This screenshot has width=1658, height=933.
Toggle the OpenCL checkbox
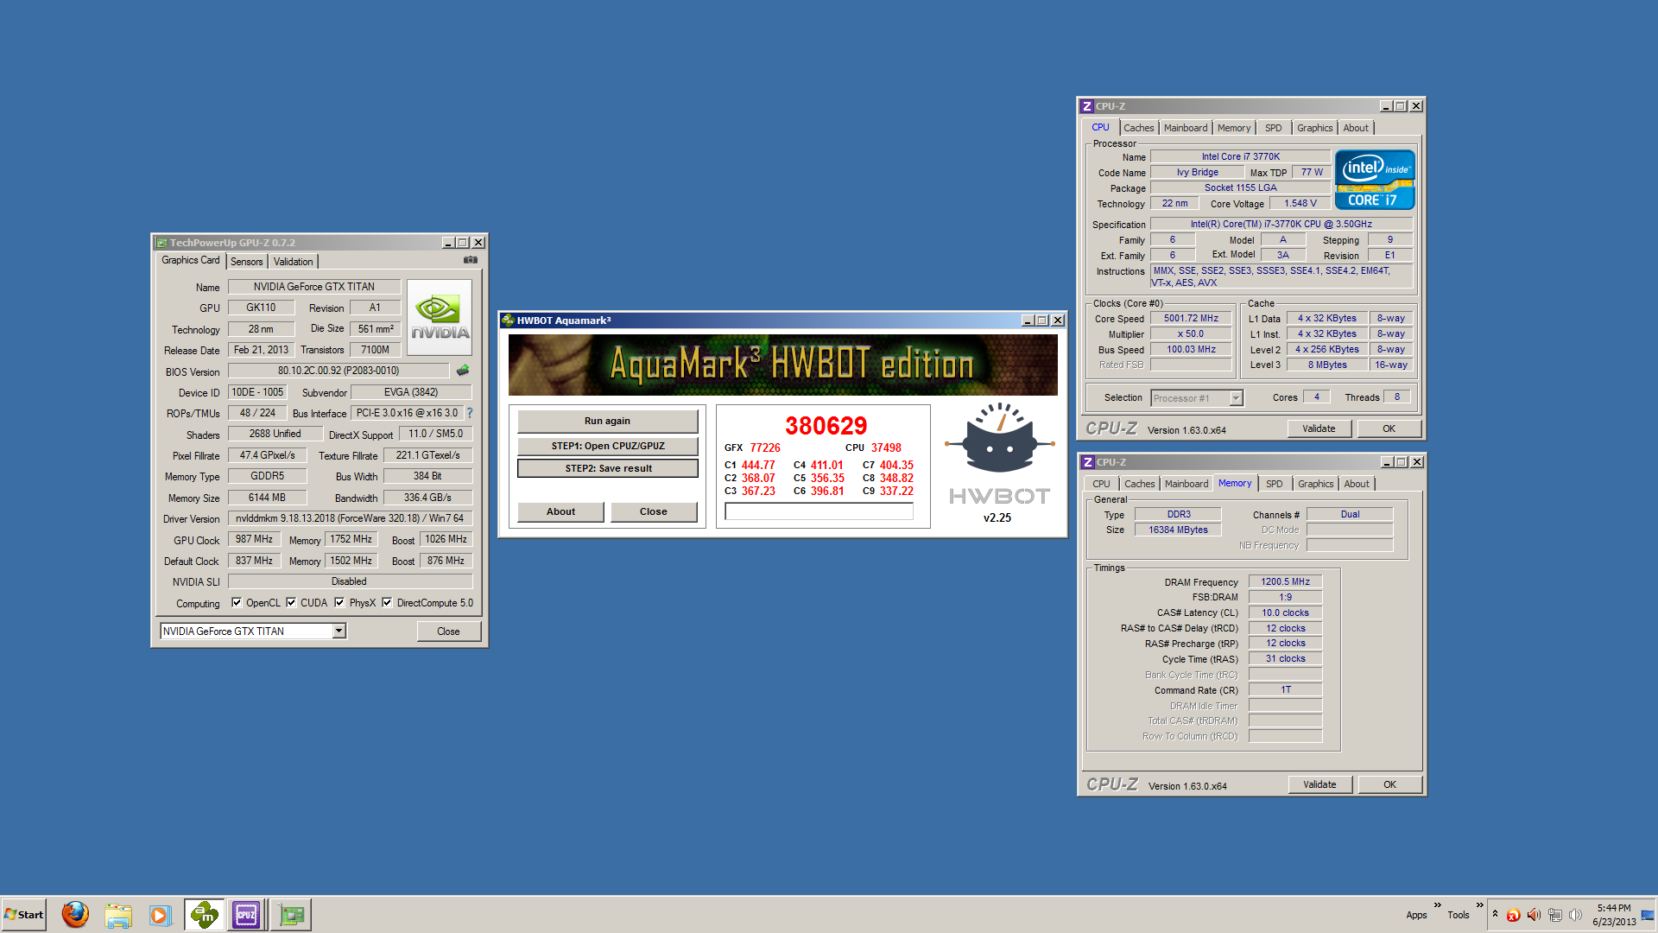coord(237,603)
